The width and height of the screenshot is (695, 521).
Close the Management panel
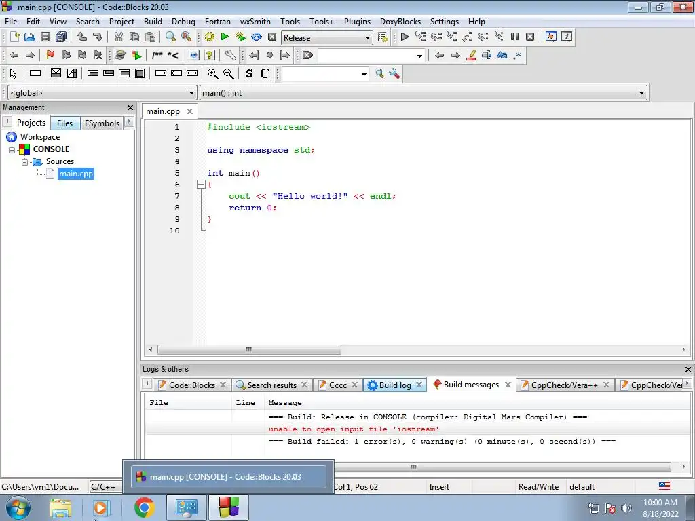[x=130, y=107]
